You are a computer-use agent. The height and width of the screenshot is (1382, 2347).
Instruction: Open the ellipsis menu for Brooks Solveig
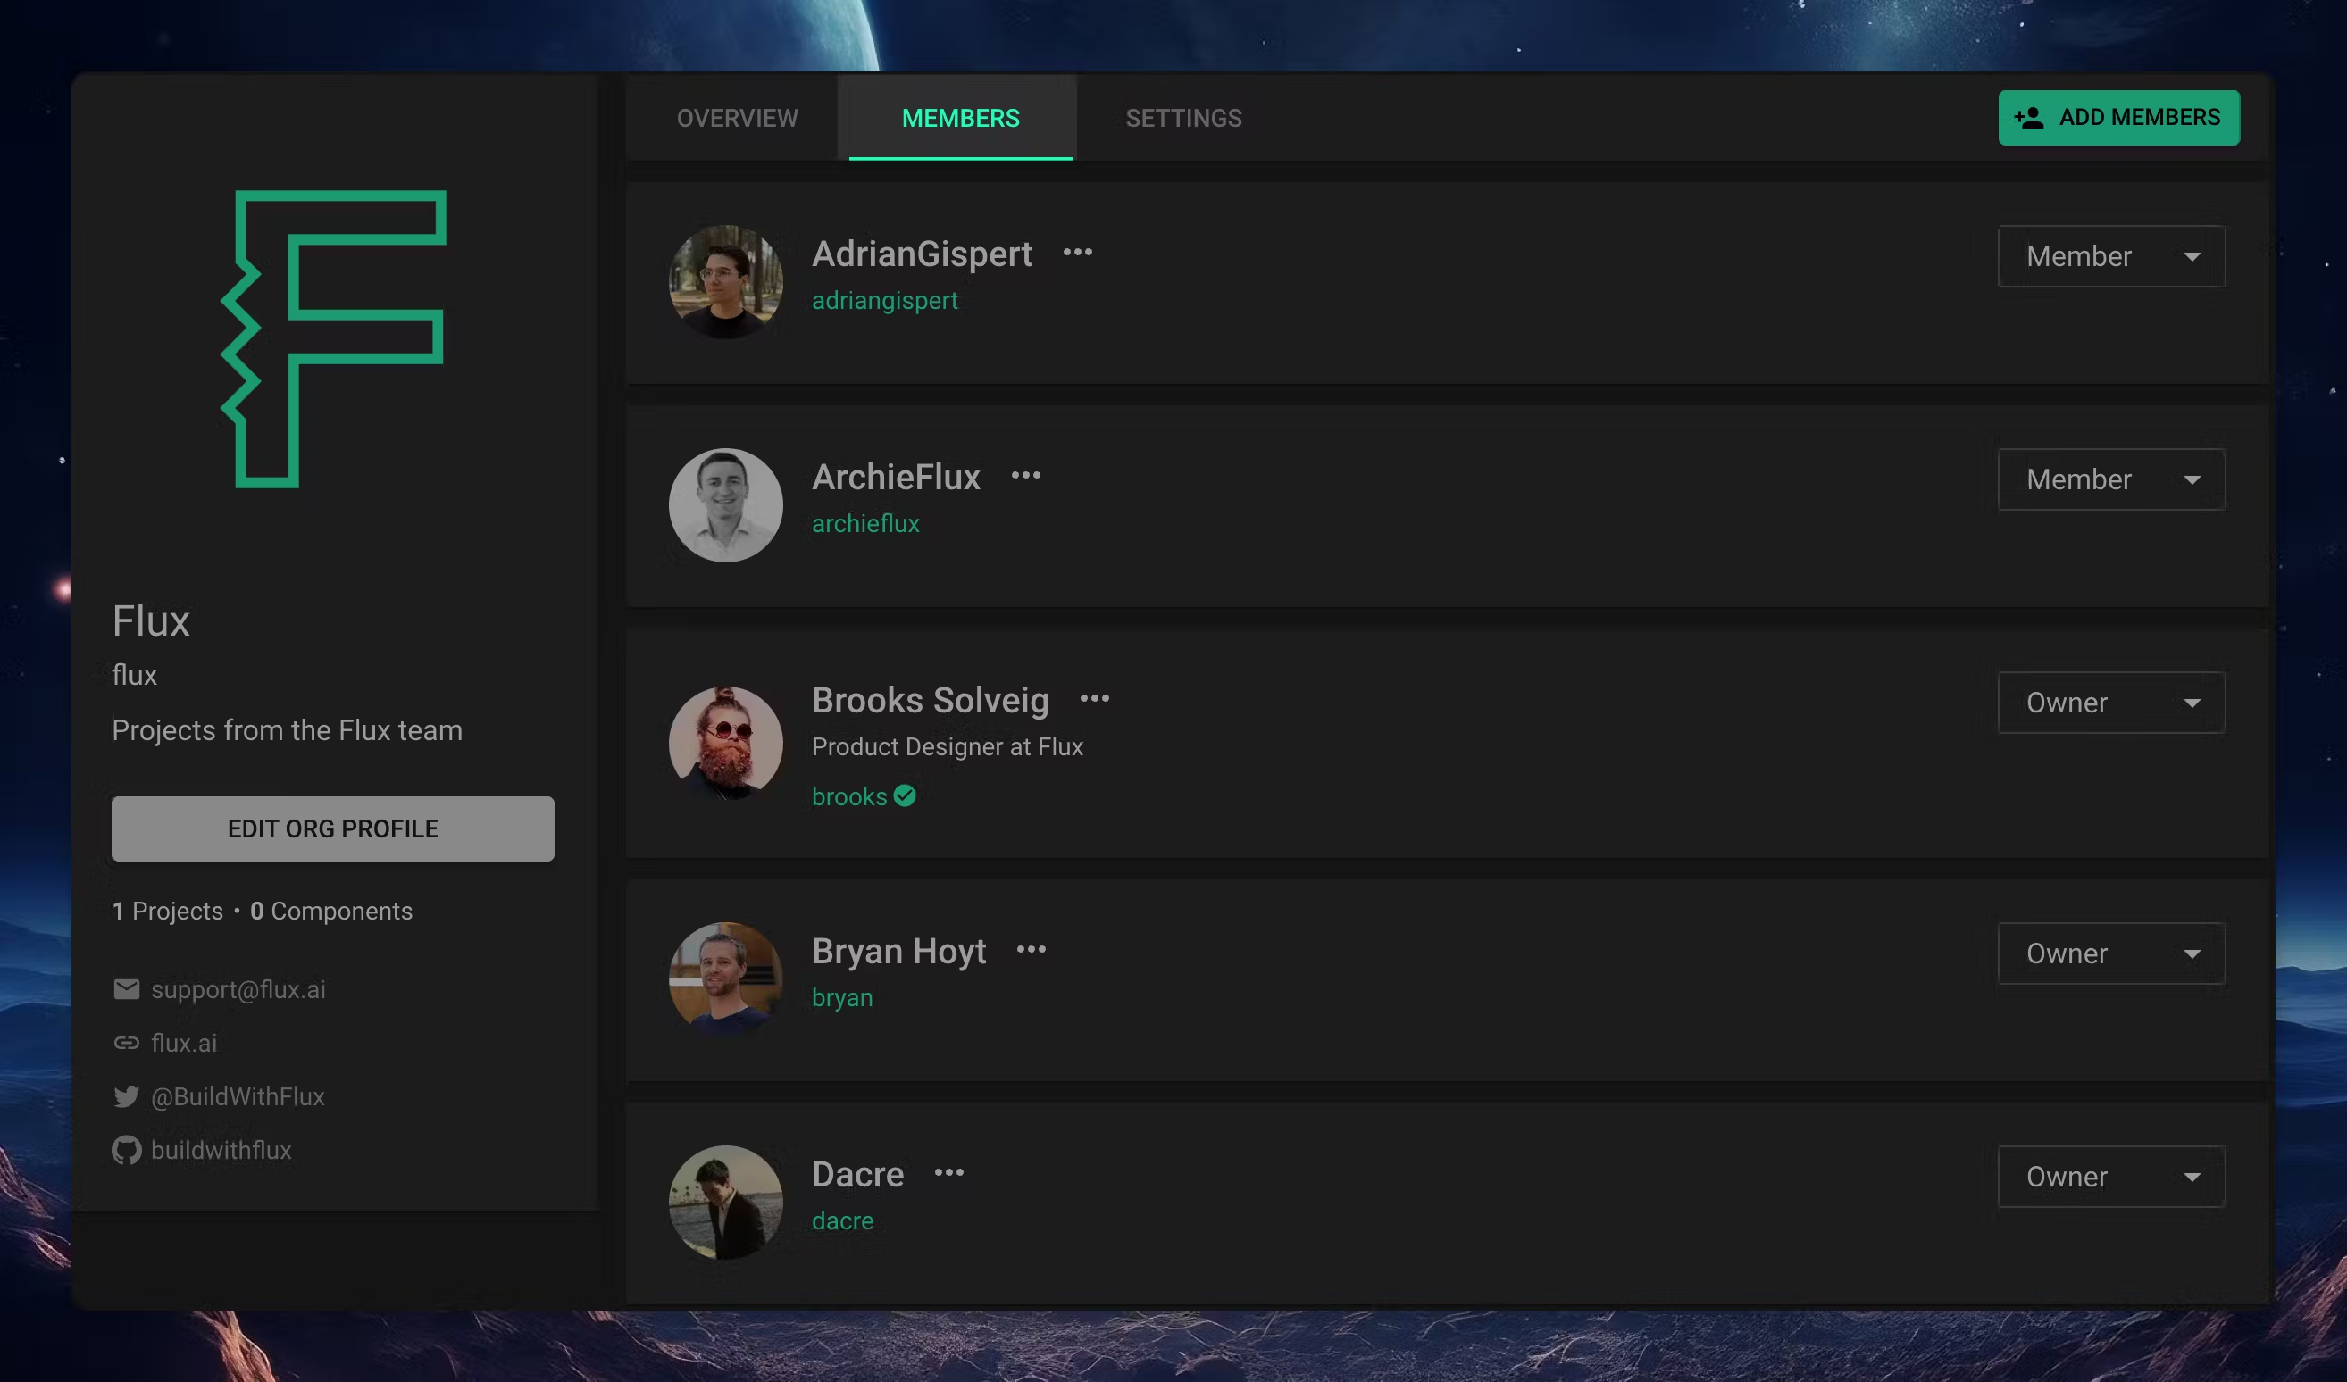click(1094, 698)
